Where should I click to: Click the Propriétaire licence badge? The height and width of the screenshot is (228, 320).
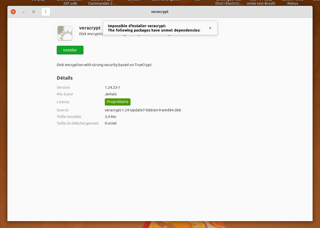118,102
